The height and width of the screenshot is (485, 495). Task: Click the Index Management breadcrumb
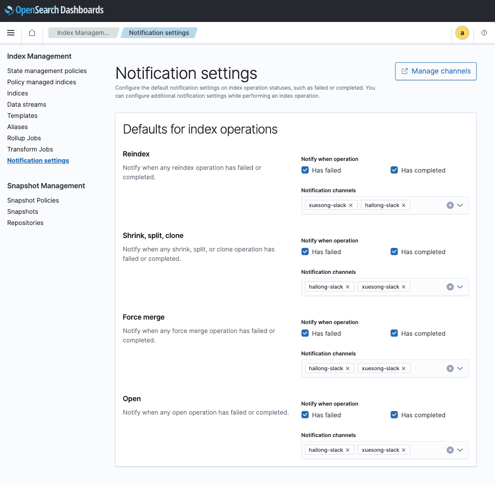(83, 33)
